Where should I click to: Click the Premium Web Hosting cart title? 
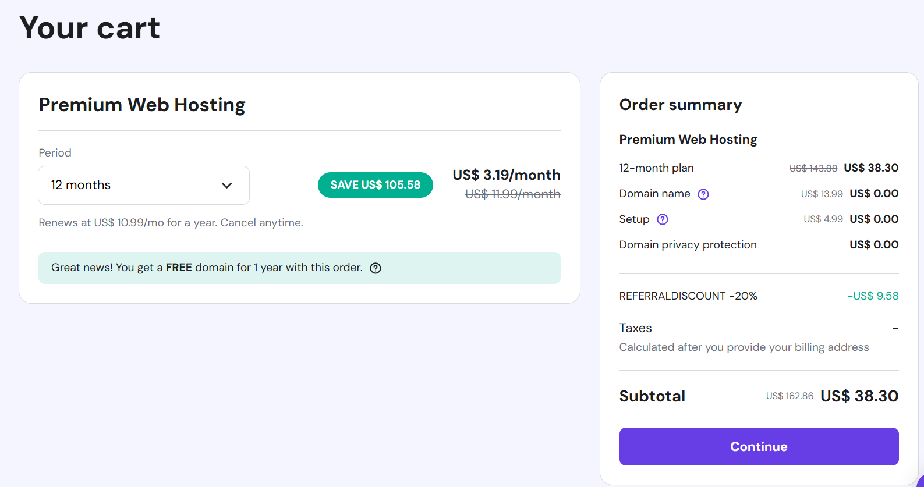coord(142,105)
